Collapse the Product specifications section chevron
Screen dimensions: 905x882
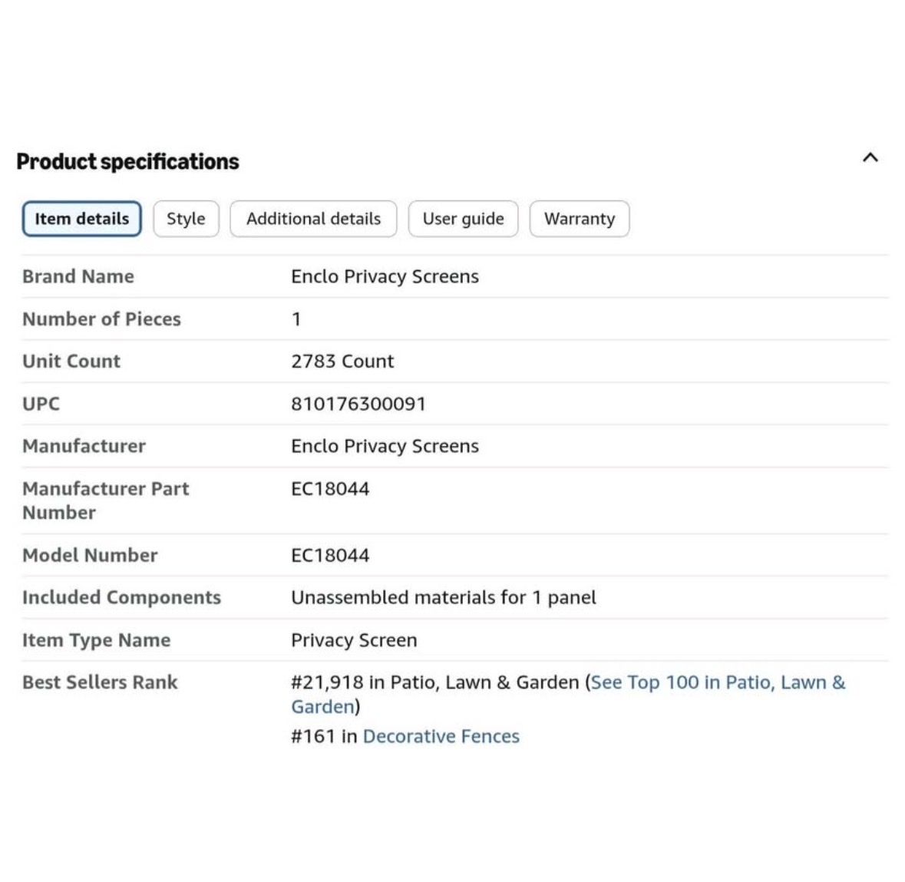(870, 157)
